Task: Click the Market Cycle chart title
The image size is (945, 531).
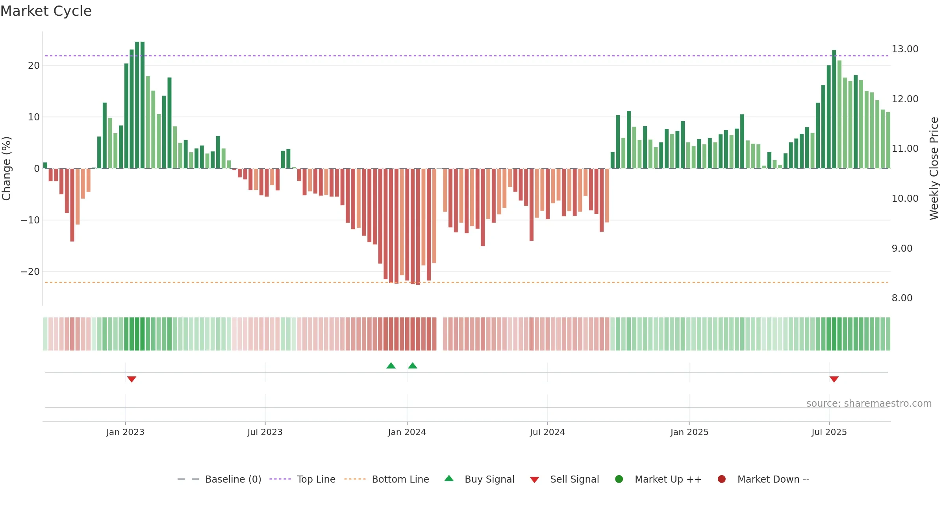Action: (46, 11)
